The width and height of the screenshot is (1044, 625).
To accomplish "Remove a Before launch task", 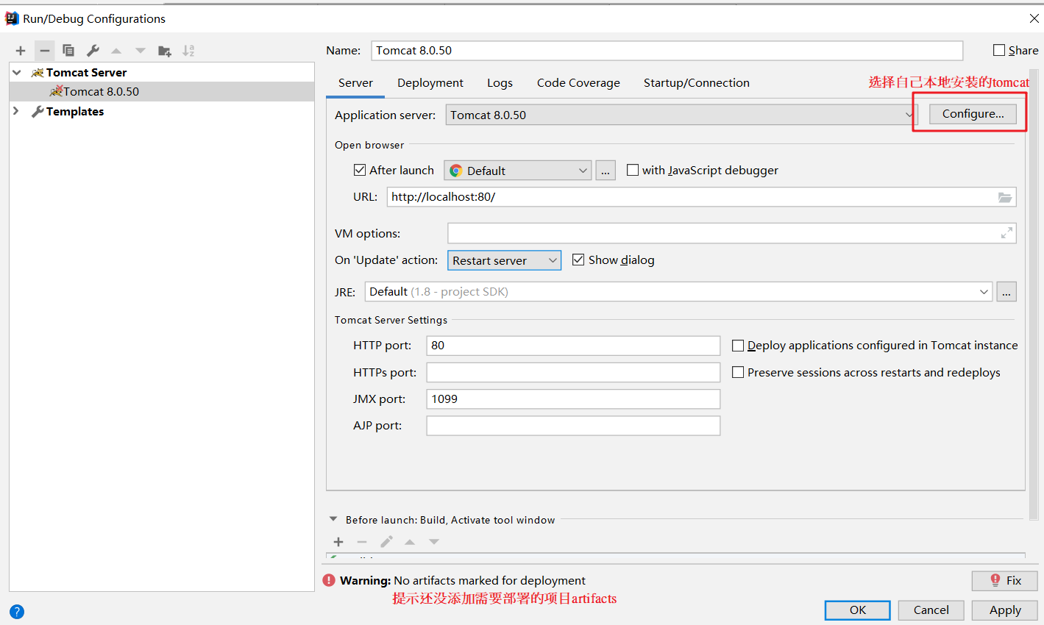I will 362,542.
